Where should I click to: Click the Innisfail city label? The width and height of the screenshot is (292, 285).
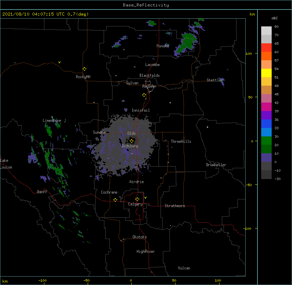(x=141, y=110)
